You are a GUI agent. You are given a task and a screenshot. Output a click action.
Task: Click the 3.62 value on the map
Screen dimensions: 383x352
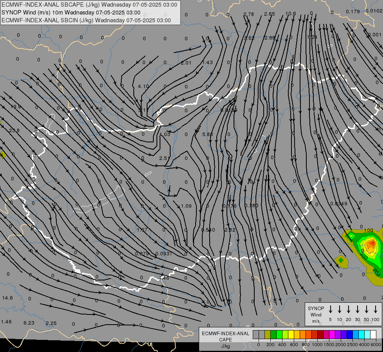point(249,38)
